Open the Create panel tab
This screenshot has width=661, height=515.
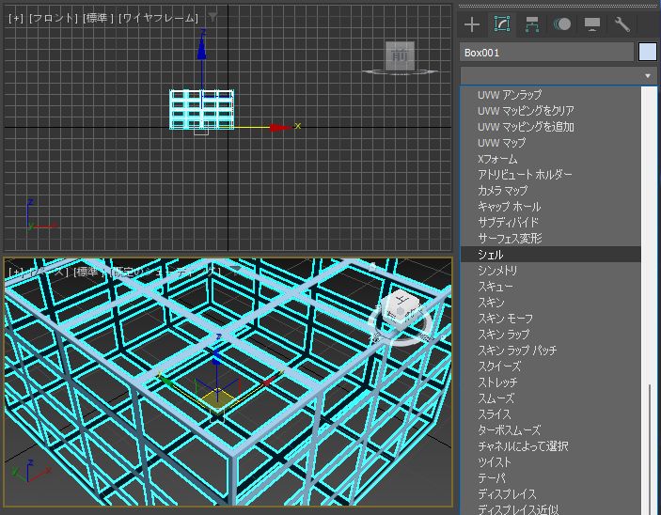tap(472, 24)
